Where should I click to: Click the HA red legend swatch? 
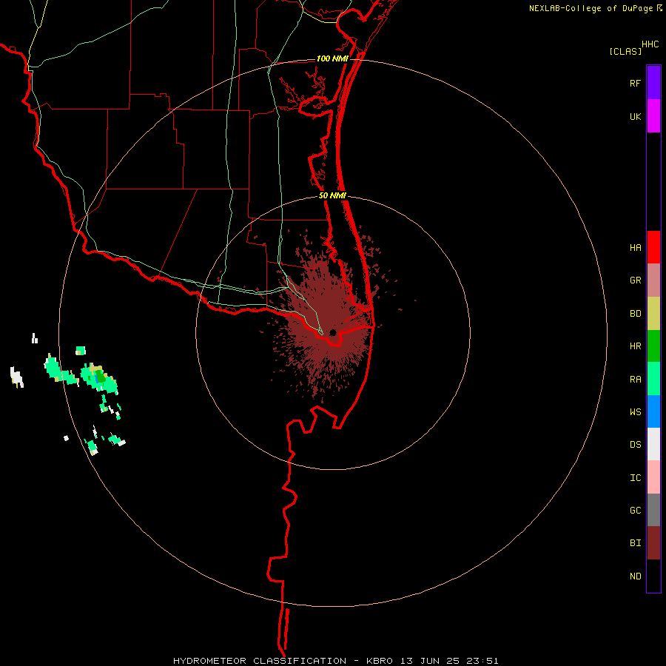tap(653, 247)
